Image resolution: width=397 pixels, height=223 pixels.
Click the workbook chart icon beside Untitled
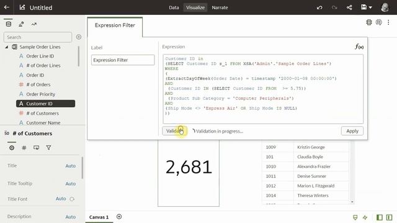click(22, 7)
